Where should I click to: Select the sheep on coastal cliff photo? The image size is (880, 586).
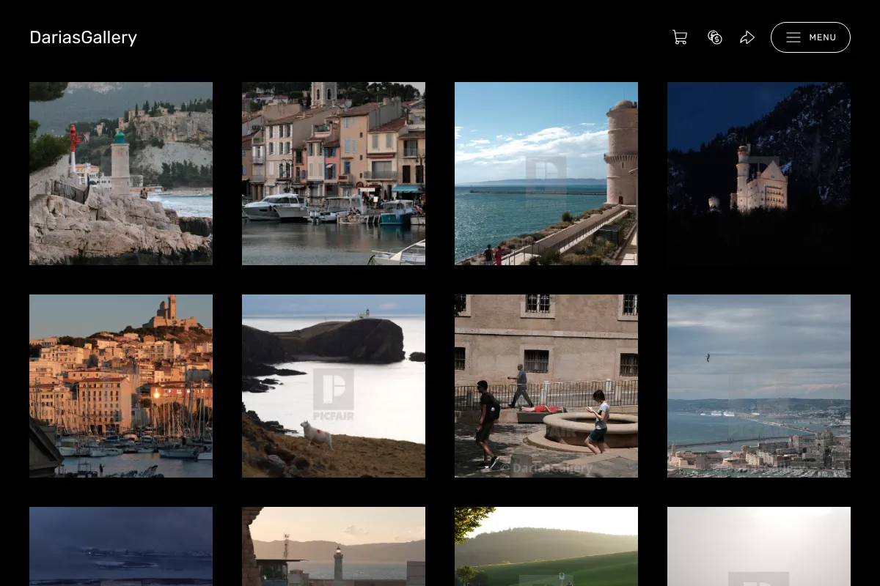click(334, 386)
